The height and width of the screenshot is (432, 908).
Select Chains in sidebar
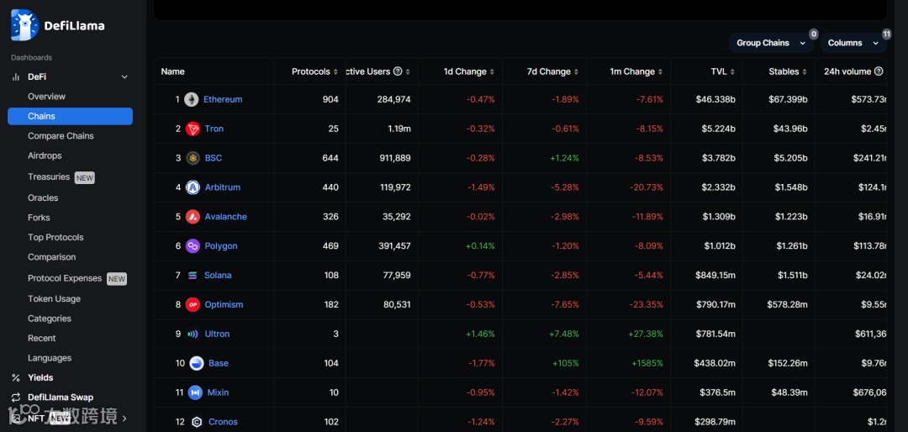coord(70,116)
